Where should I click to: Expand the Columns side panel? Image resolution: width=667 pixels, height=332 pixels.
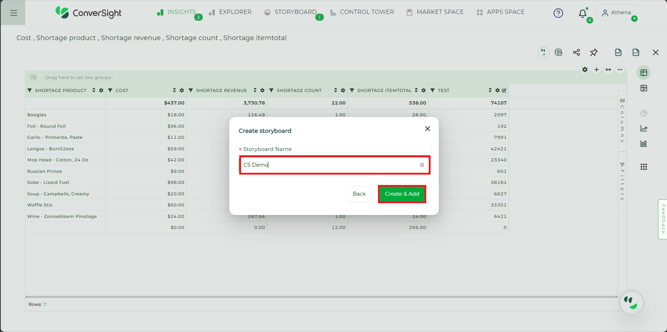pos(622,120)
